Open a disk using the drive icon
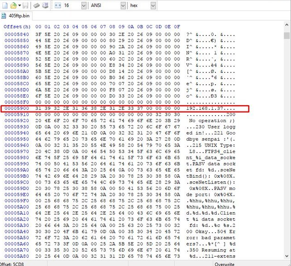The height and width of the screenshot is (266, 291). click(45, 5)
